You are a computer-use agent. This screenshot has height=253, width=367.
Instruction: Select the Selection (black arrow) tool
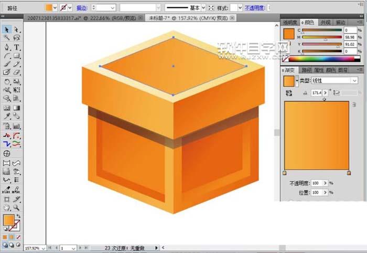click(x=6, y=29)
